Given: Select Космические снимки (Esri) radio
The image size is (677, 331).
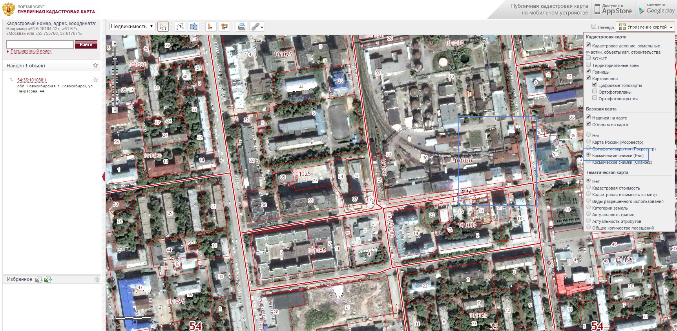Looking at the screenshot, I should pyautogui.click(x=588, y=155).
